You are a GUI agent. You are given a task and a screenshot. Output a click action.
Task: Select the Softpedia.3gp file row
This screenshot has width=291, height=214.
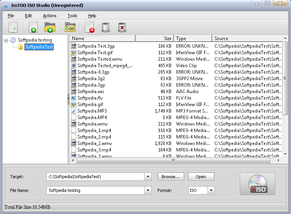click(x=176, y=85)
